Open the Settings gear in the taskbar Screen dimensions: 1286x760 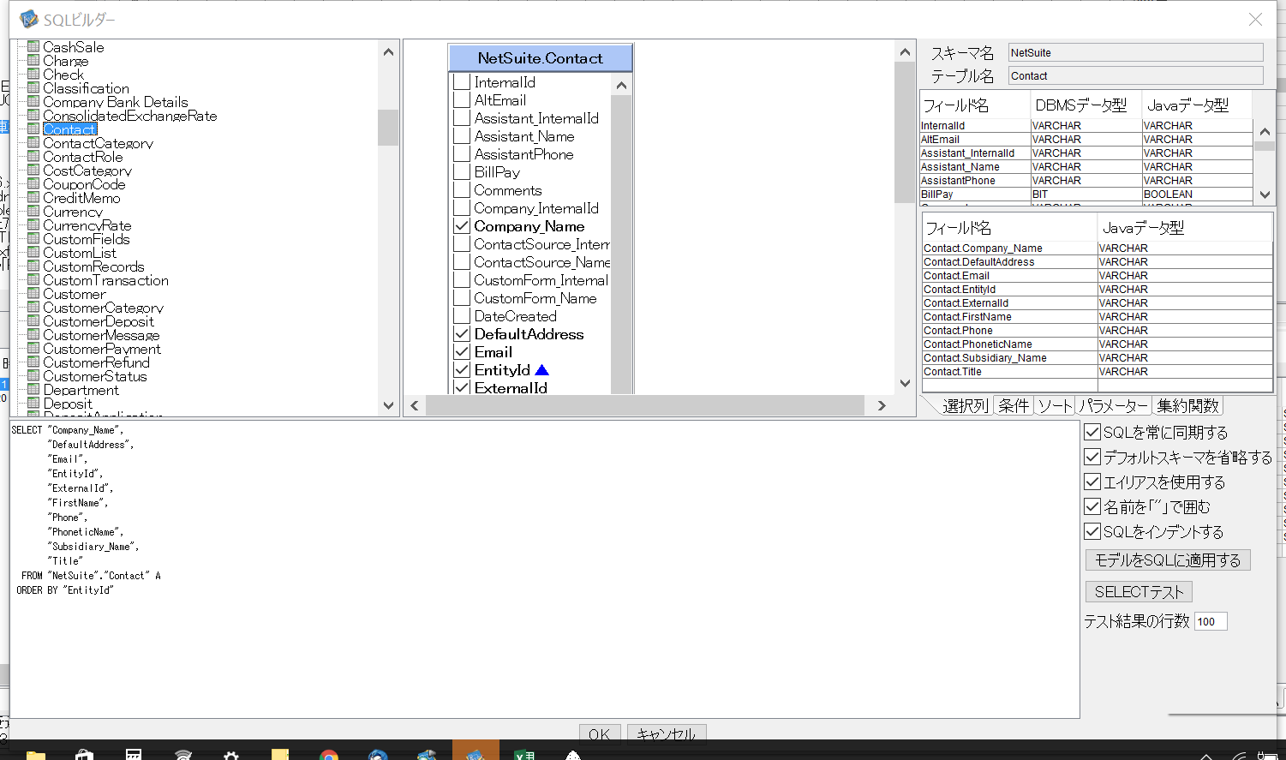tap(231, 754)
